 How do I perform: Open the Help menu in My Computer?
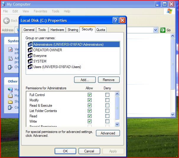[x=67, y=11]
